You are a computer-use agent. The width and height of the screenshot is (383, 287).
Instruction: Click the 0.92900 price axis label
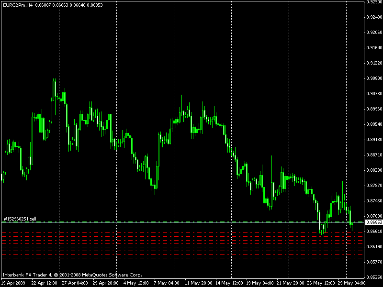[373, 2]
